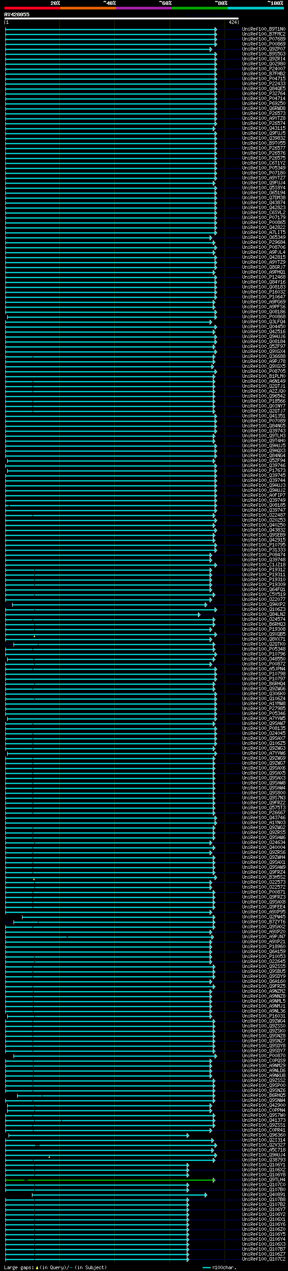Screen dimensions: 288x1271
Task: Click the orange ~40% identity legend bar
Action: pos(88,8)
